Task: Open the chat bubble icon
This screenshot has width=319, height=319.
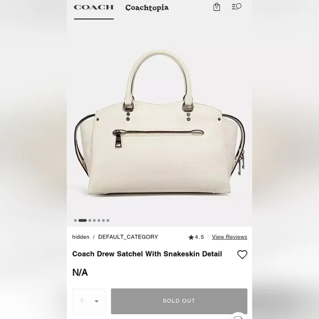Action: coord(238,317)
